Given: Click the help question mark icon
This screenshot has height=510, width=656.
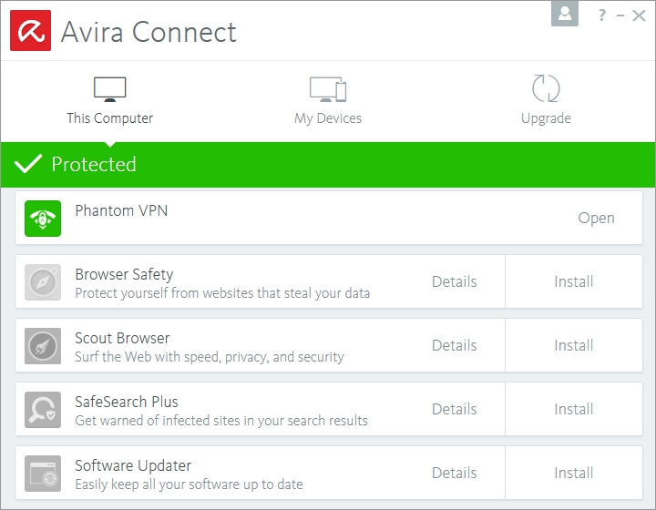Looking at the screenshot, I should point(602,15).
